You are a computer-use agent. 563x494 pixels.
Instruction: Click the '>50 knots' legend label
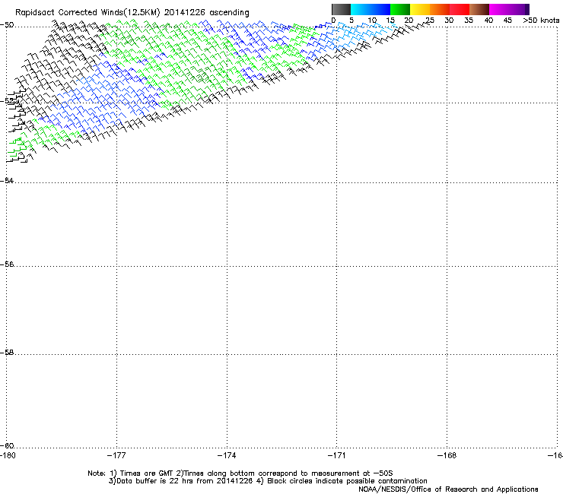point(541,21)
